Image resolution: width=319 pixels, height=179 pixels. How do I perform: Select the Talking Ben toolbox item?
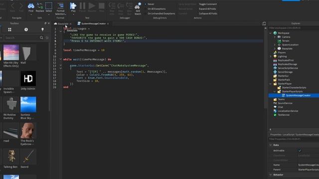(x=11, y=158)
